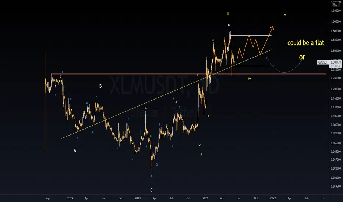Click the 0.055000 price axis label
Viewport: 343px width, 202px height.
336,143
